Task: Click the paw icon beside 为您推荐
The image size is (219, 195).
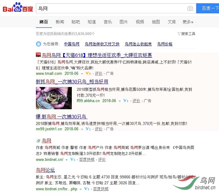Action: coord(39,44)
